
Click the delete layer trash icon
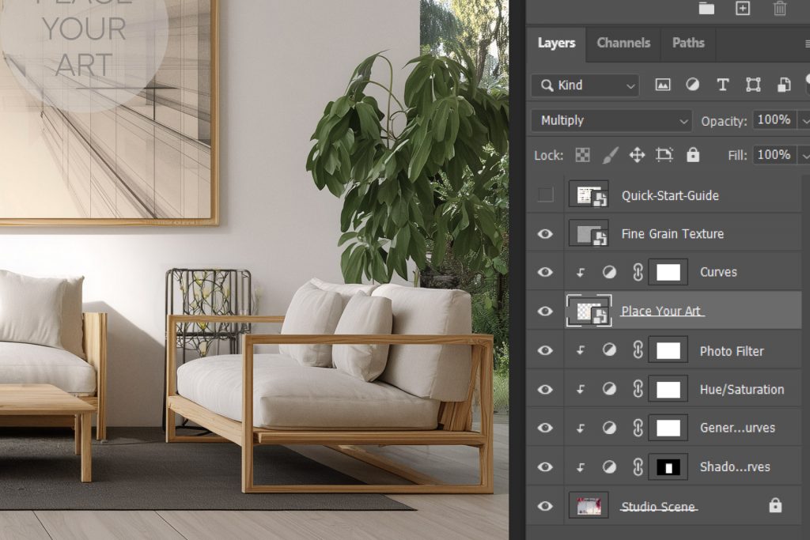779,8
